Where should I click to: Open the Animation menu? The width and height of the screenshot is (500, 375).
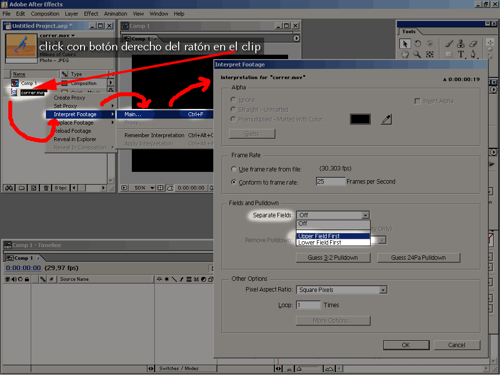coord(115,14)
